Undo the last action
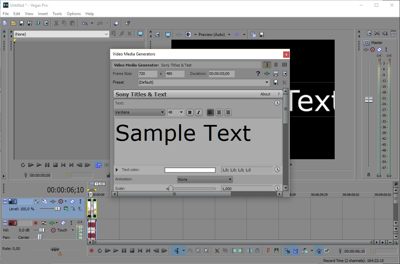The image size is (400, 264). (85, 23)
